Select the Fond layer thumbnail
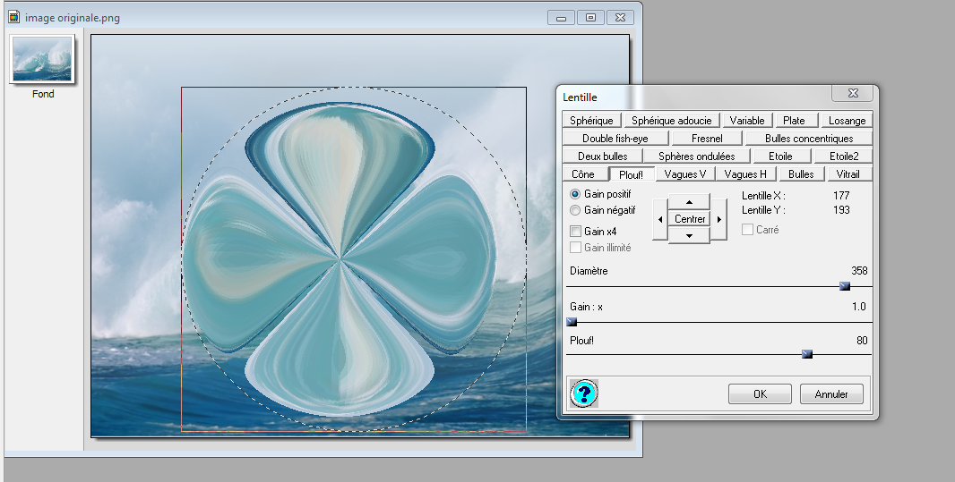955x482 pixels. coord(42,60)
